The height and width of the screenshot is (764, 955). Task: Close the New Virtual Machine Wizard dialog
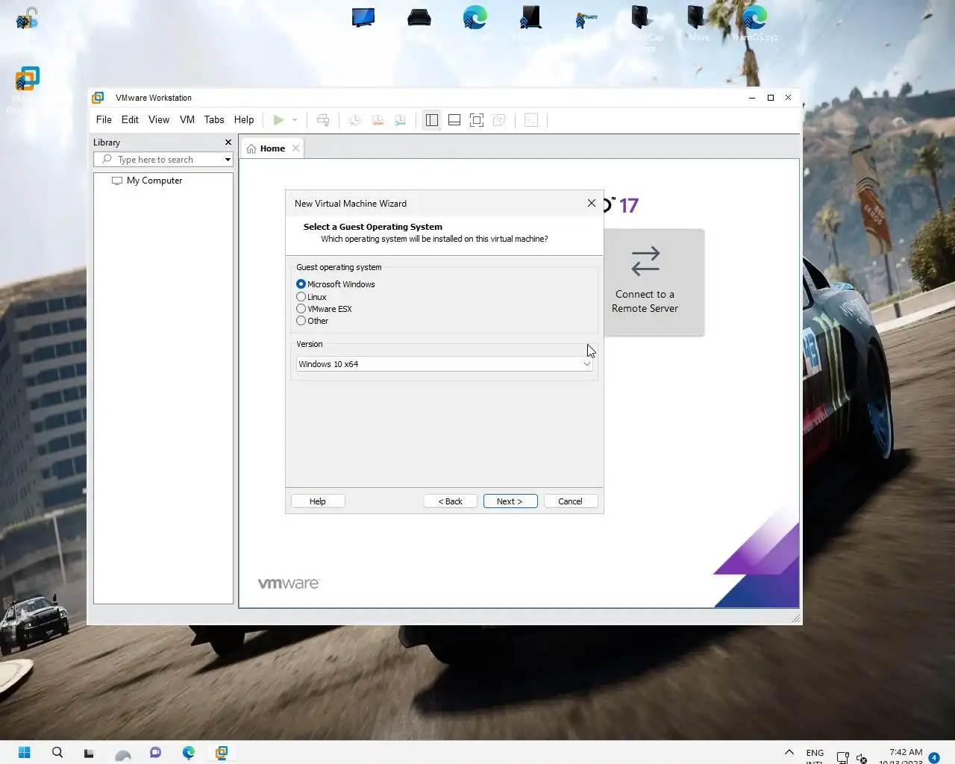592,203
